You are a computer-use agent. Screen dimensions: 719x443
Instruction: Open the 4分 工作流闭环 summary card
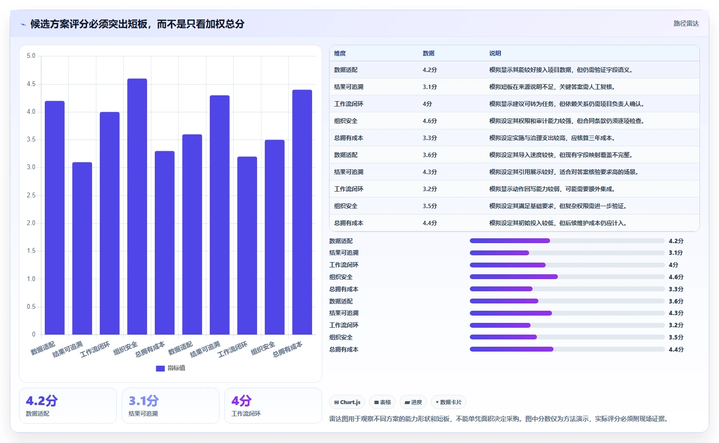click(x=273, y=406)
